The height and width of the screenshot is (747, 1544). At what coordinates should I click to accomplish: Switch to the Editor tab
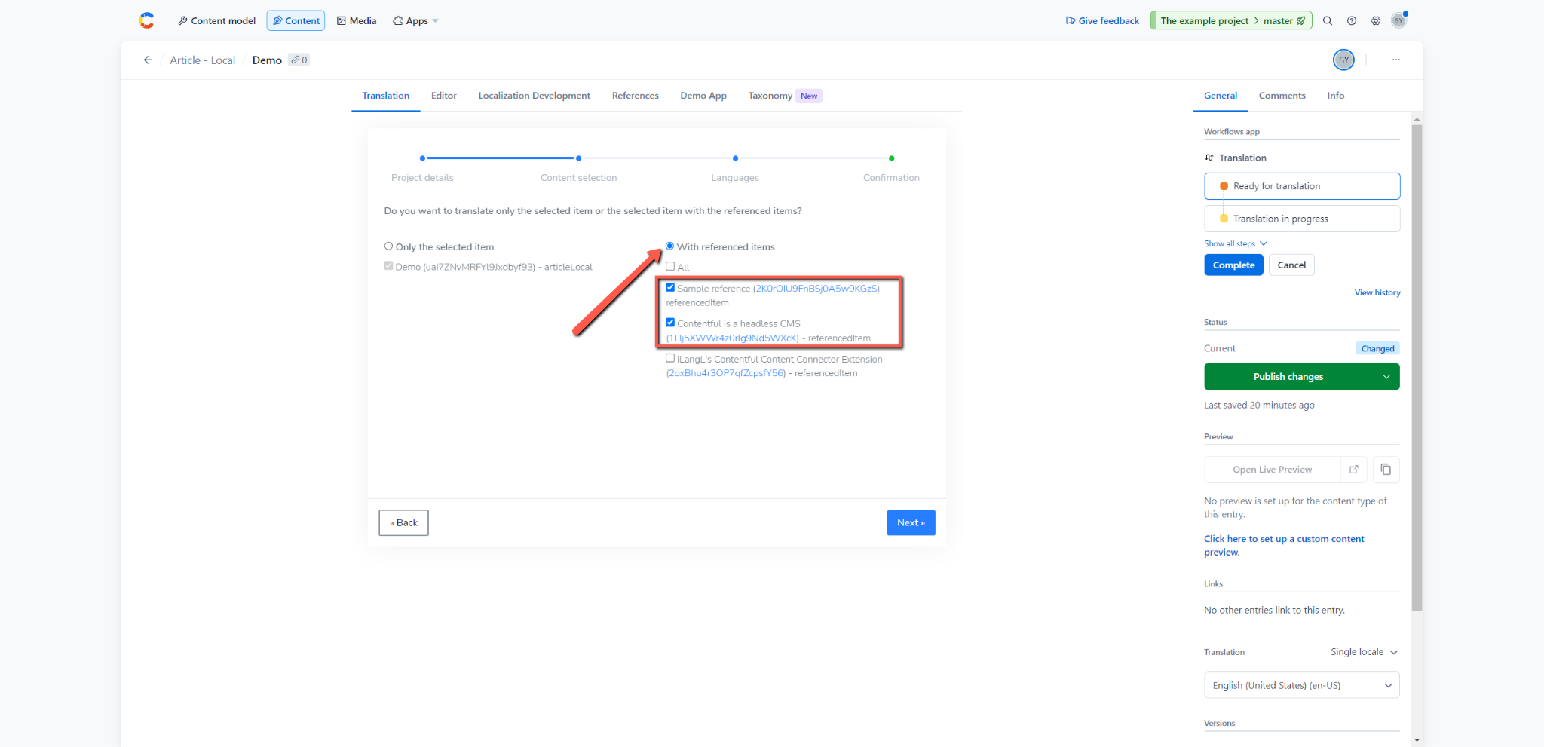[x=444, y=96]
